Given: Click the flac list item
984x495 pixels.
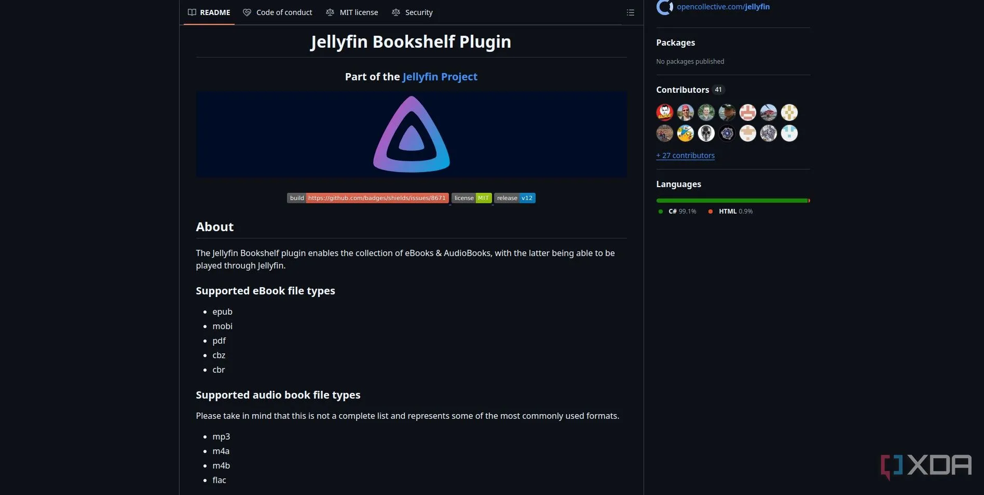Looking at the screenshot, I should [x=219, y=480].
